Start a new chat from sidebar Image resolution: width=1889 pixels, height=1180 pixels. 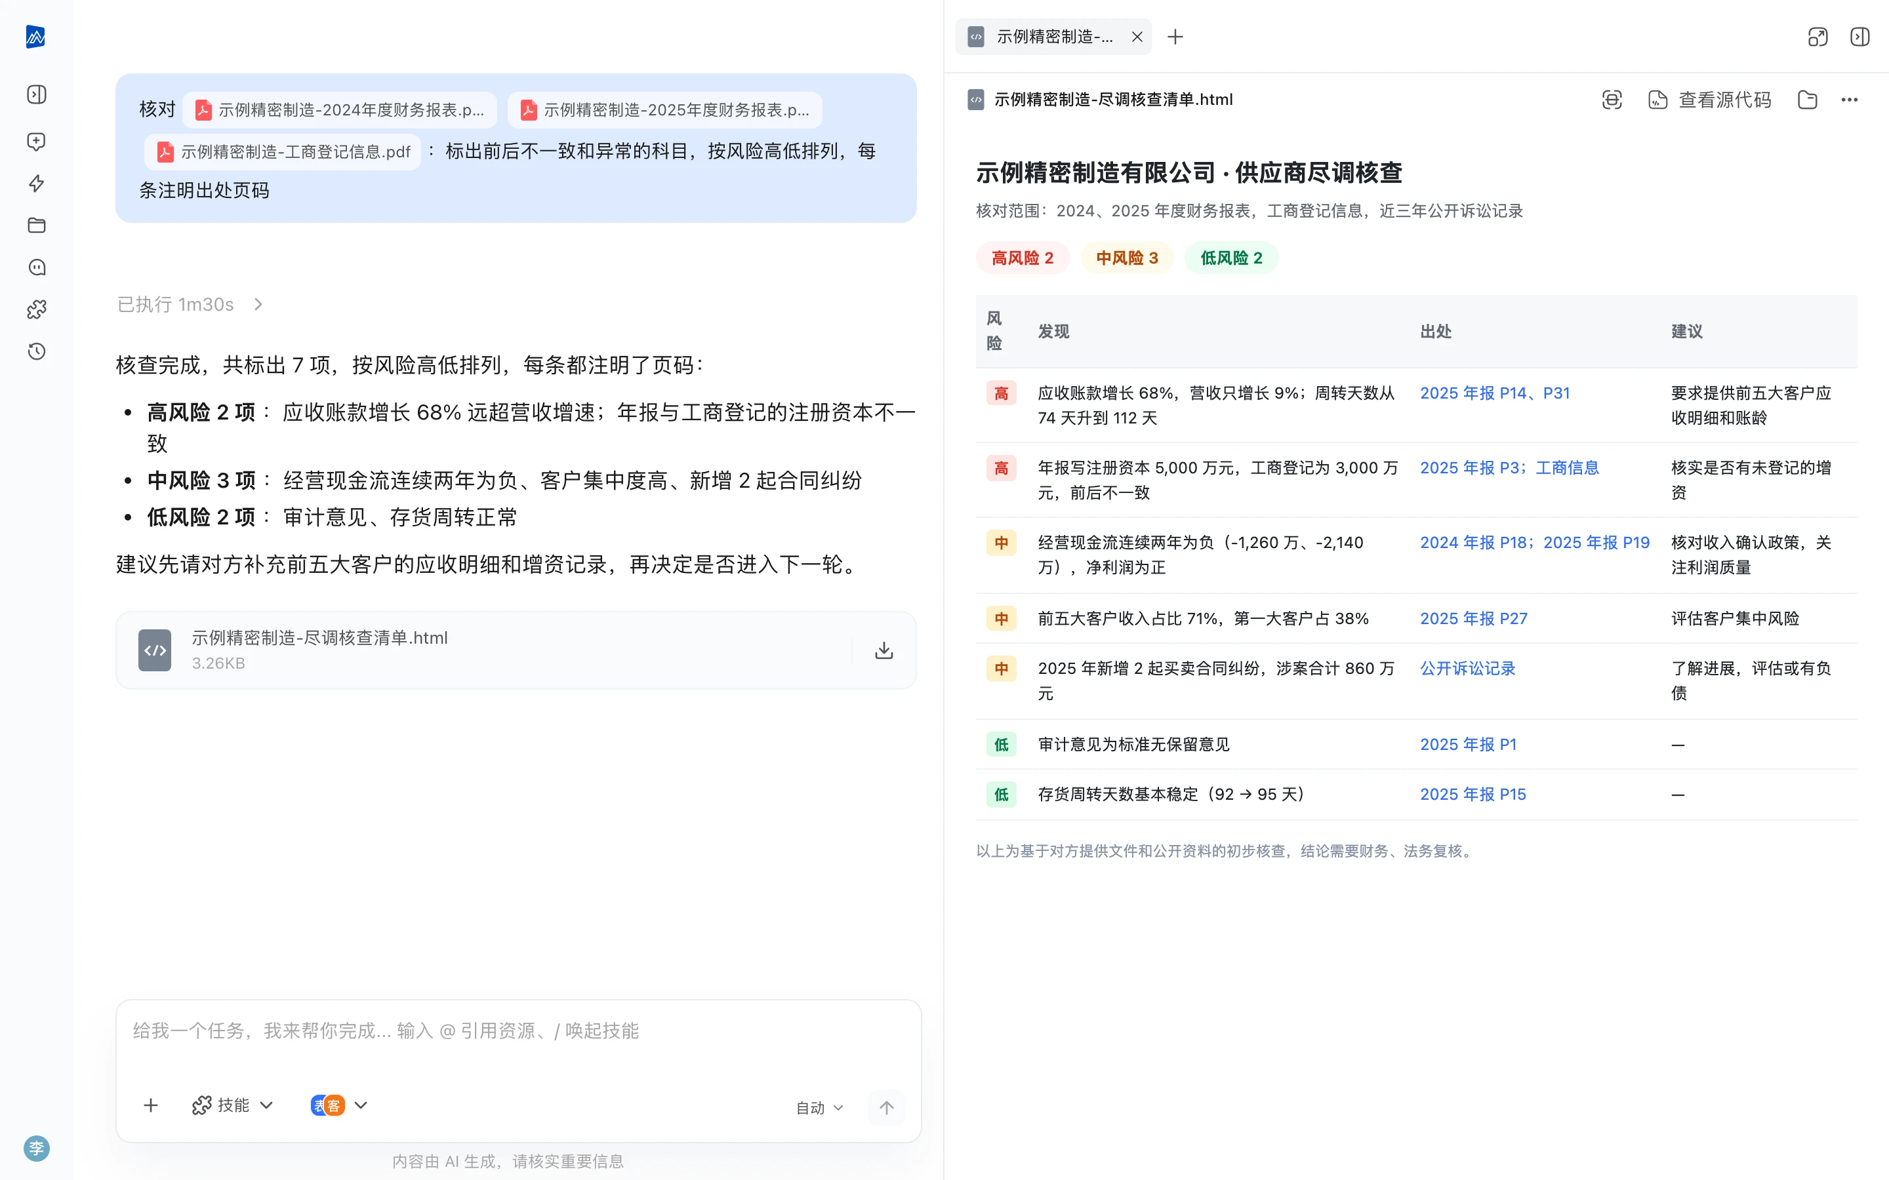coord(36,141)
